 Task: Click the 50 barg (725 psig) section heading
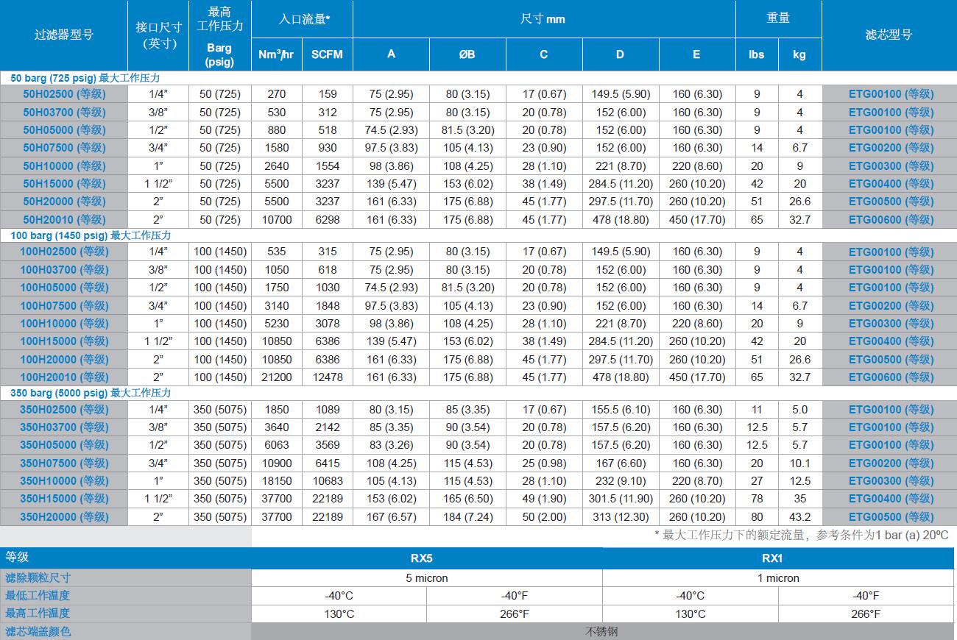pyautogui.click(x=85, y=77)
